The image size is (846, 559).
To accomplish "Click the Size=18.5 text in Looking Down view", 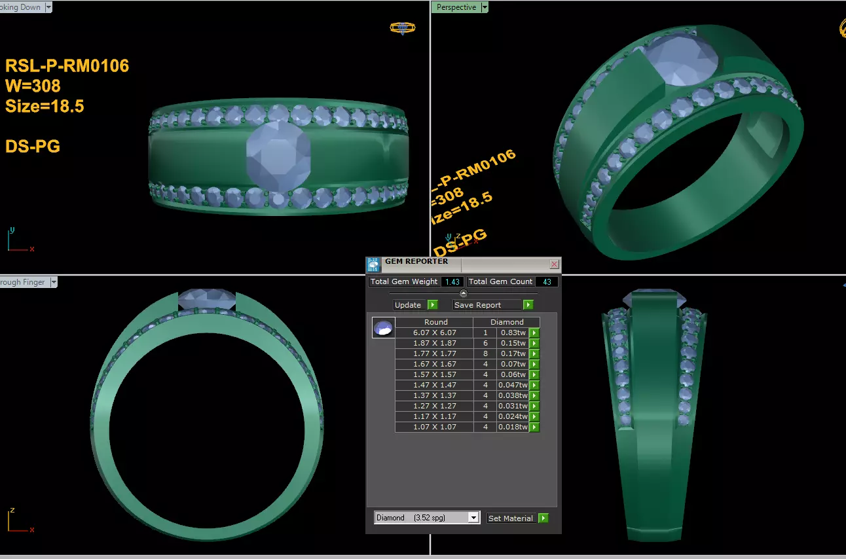I will click(x=45, y=106).
